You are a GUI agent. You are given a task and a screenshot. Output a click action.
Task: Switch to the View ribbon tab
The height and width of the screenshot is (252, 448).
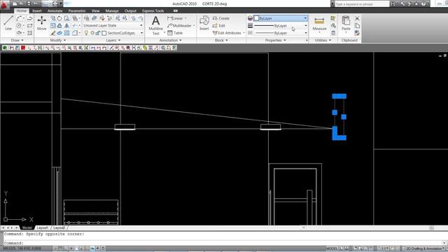click(x=95, y=11)
